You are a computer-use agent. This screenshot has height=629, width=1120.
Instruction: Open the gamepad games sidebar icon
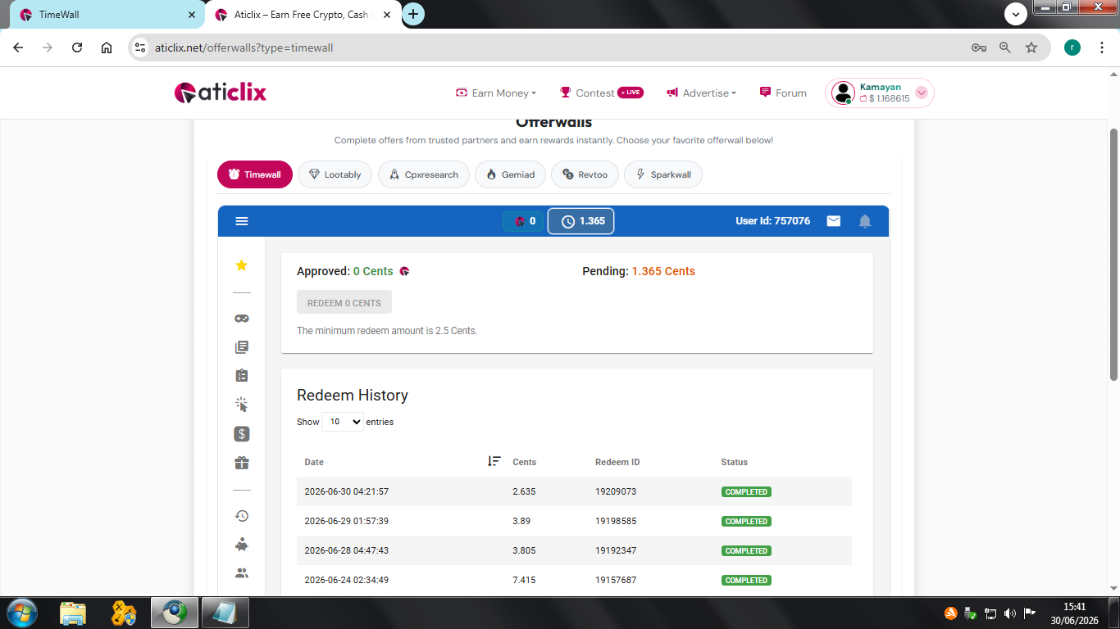click(x=242, y=319)
